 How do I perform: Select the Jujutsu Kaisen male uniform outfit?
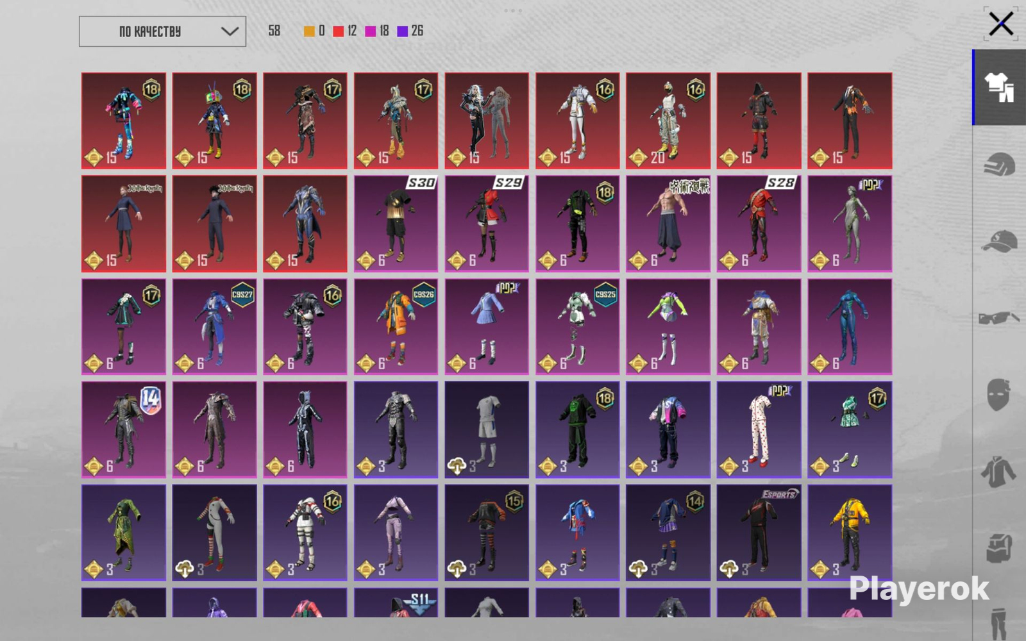pyautogui.click(x=214, y=224)
